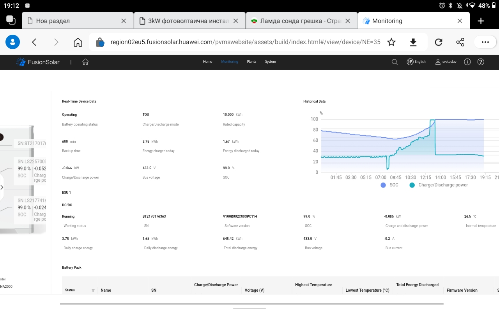Open the svetoslav user account menu
The height and width of the screenshot is (312, 499).
pos(446,62)
